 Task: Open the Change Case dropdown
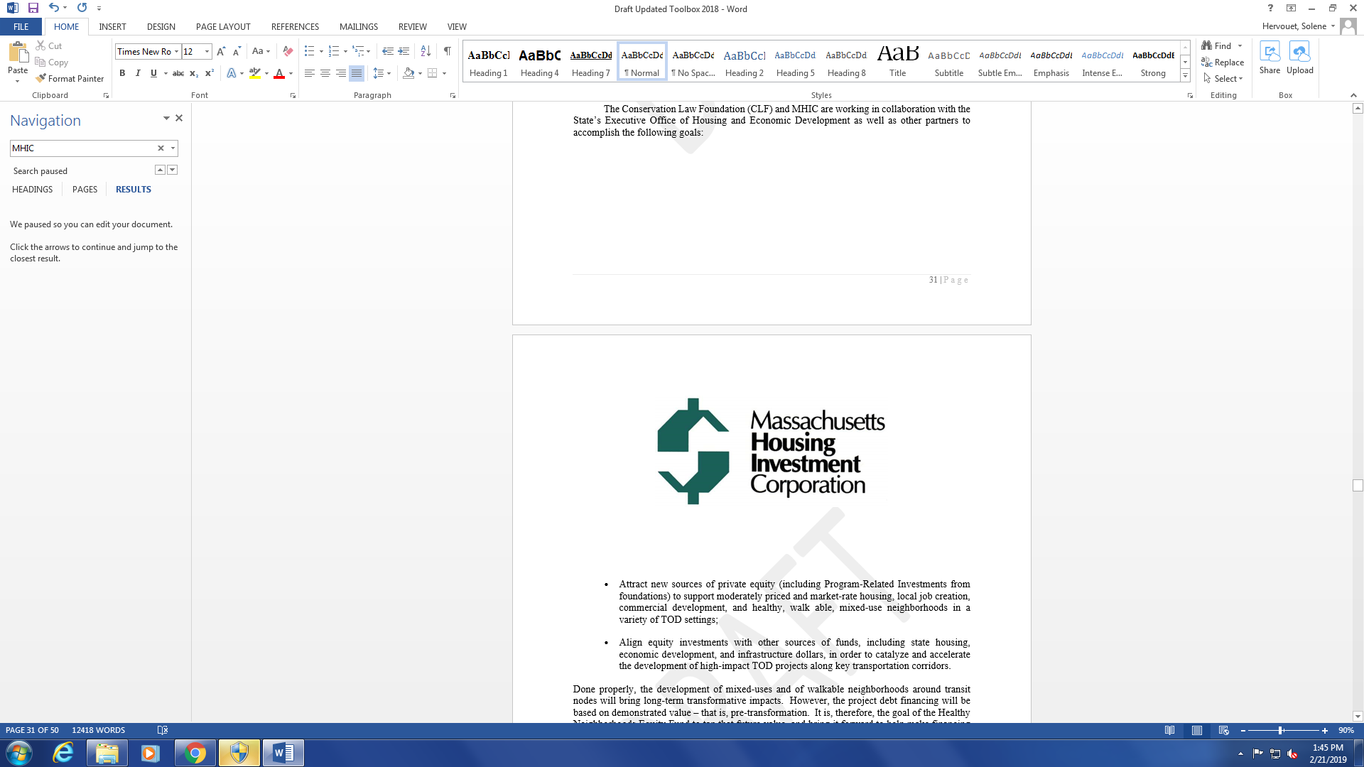coord(261,52)
